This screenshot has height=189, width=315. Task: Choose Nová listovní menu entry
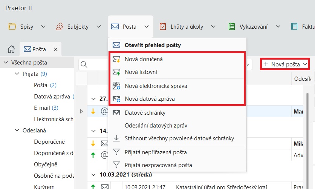pos(141,72)
